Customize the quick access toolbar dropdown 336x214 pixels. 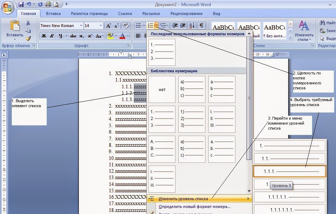click(x=66, y=4)
